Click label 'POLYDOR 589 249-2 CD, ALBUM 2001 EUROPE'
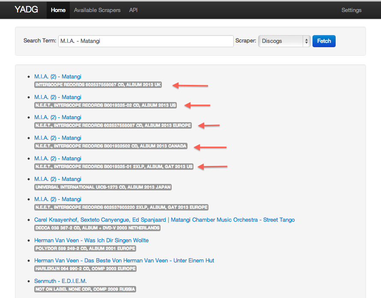 [85, 248]
